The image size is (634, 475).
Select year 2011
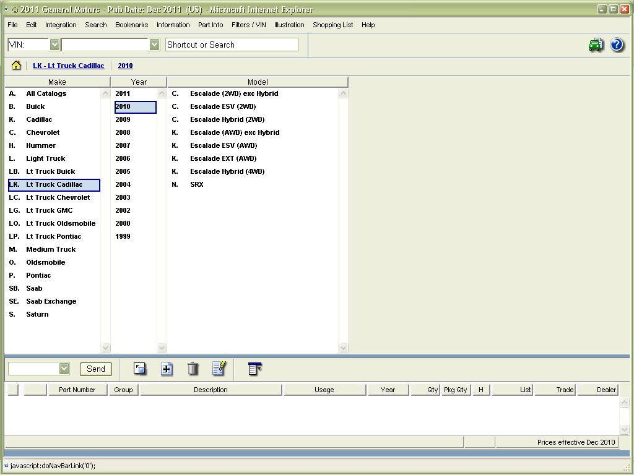tap(135, 93)
